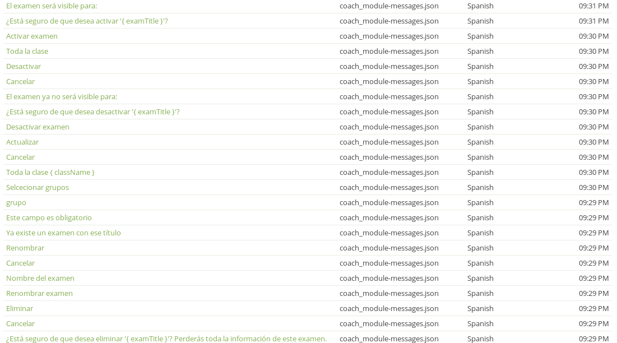Click the 'Desactivar examen' link
The width and height of the screenshot is (617, 343).
click(x=38, y=127)
